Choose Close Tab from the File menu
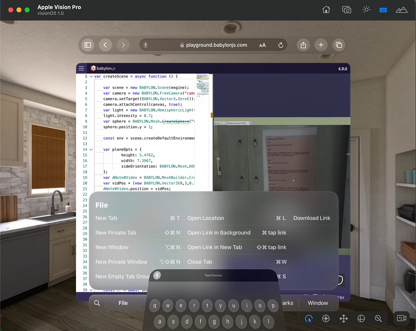Viewport: 416px width, 331px height. click(x=200, y=262)
